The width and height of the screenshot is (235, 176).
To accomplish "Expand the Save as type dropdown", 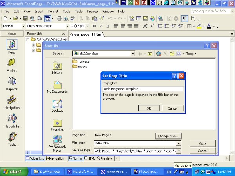I will (179, 151).
